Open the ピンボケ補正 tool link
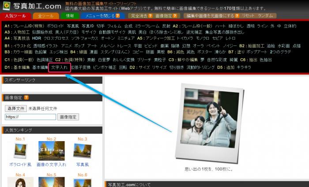The width and height of the screenshot is (309, 187). [x=105, y=67]
